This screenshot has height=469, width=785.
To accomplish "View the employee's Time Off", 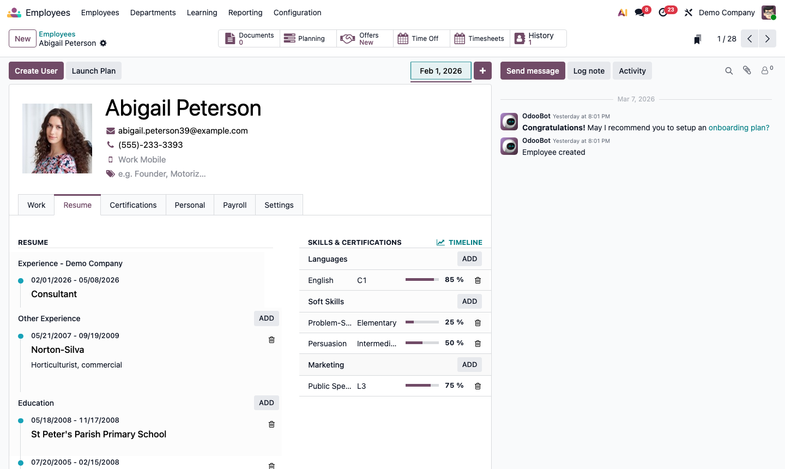I will pos(421,38).
